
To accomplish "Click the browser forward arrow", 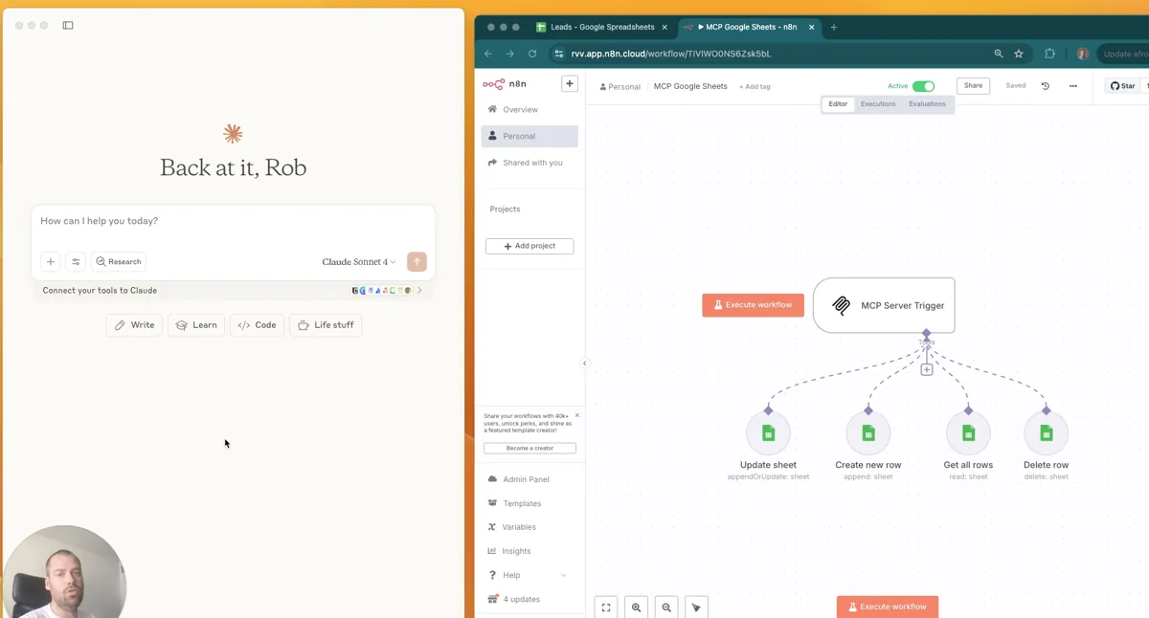I will [x=509, y=54].
